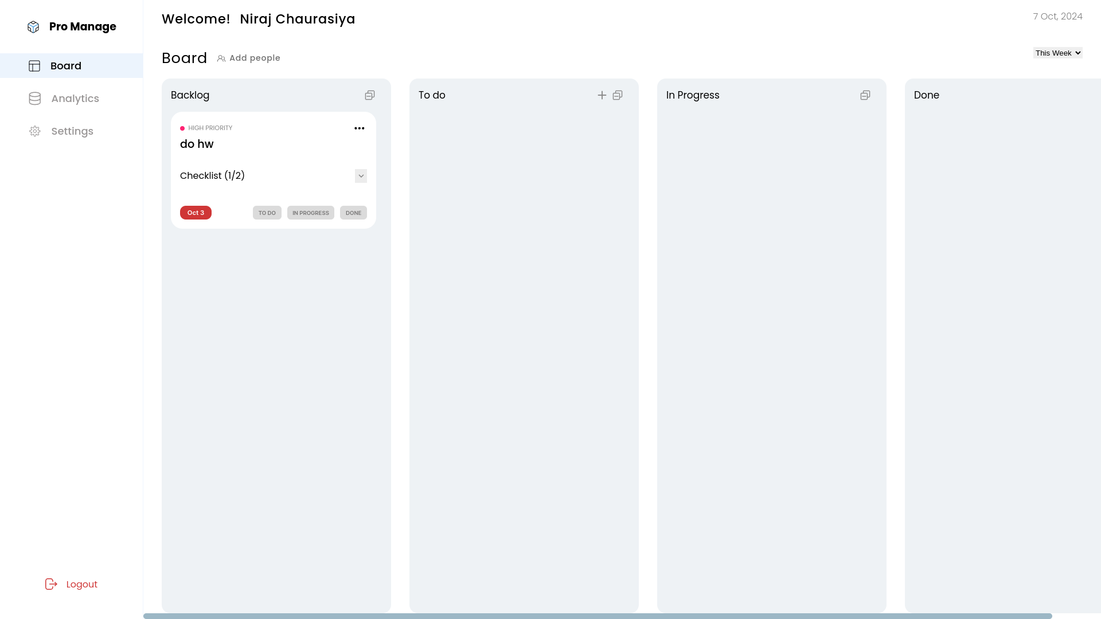Expand the Checklist (1/2) chevron
This screenshot has height=619, width=1101.
tap(360, 175)
